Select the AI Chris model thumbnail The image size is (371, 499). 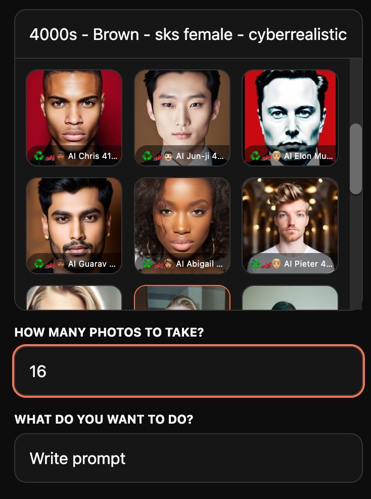coord(74,118)
